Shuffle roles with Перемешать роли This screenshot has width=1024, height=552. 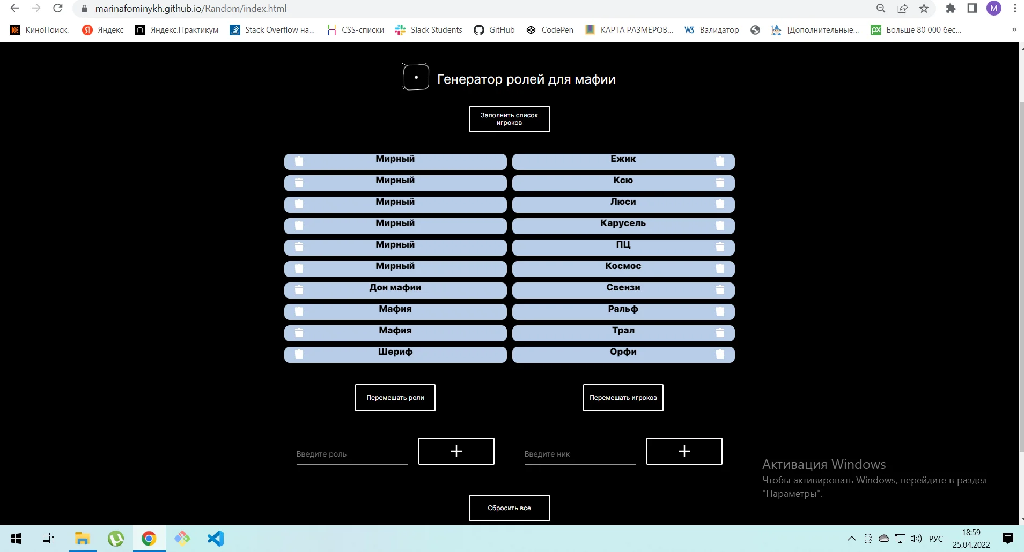tap(395, 398)
